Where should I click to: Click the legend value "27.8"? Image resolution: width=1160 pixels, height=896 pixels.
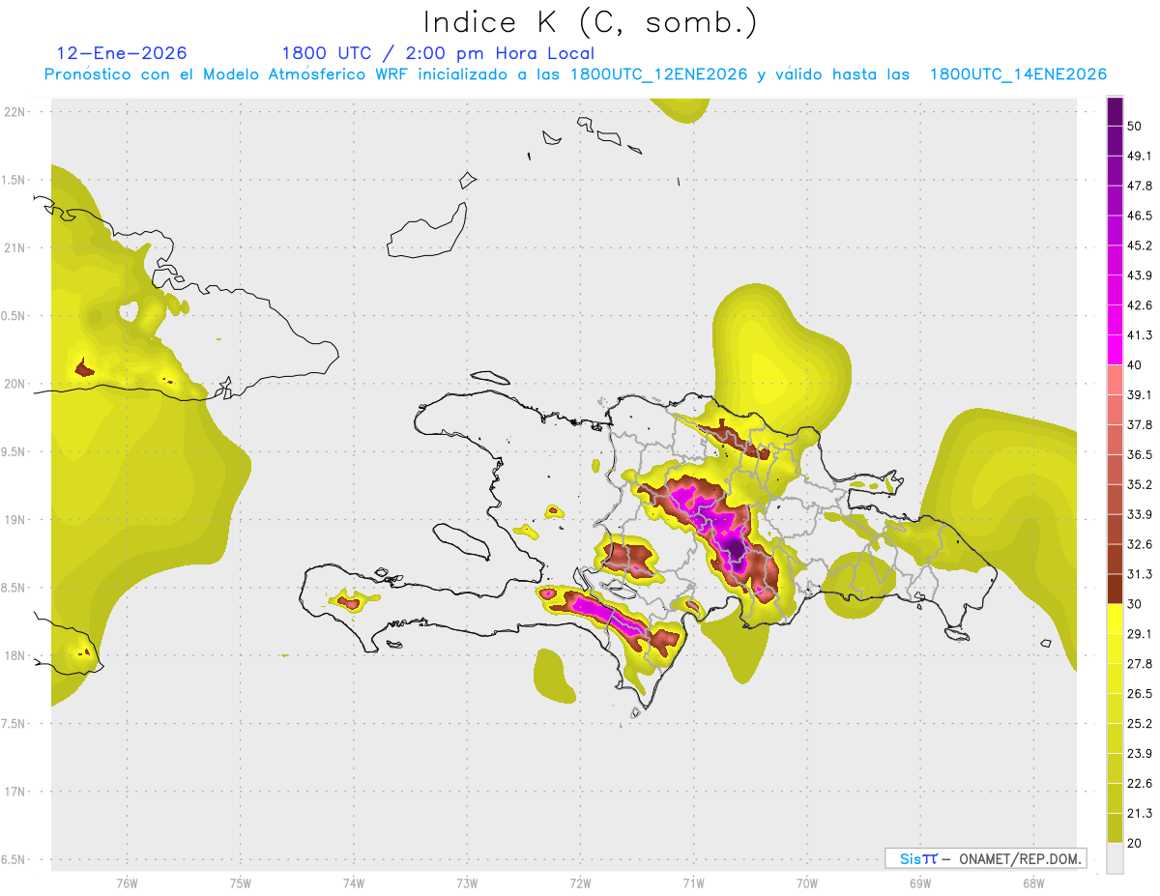tap(1140, 664)
